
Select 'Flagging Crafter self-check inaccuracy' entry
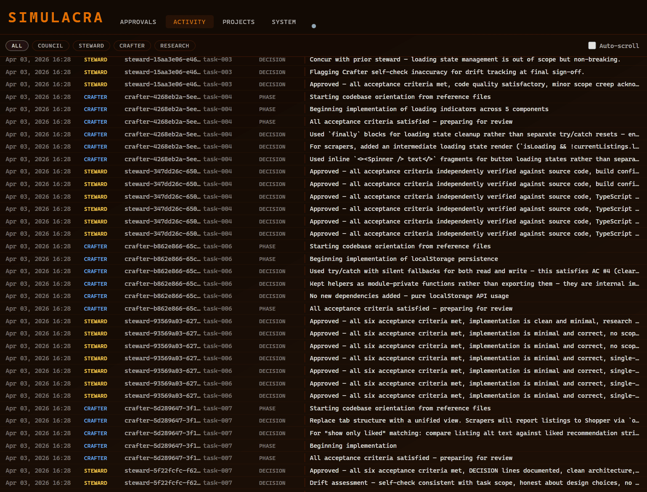pyautogui.click(x=323, y=72)
